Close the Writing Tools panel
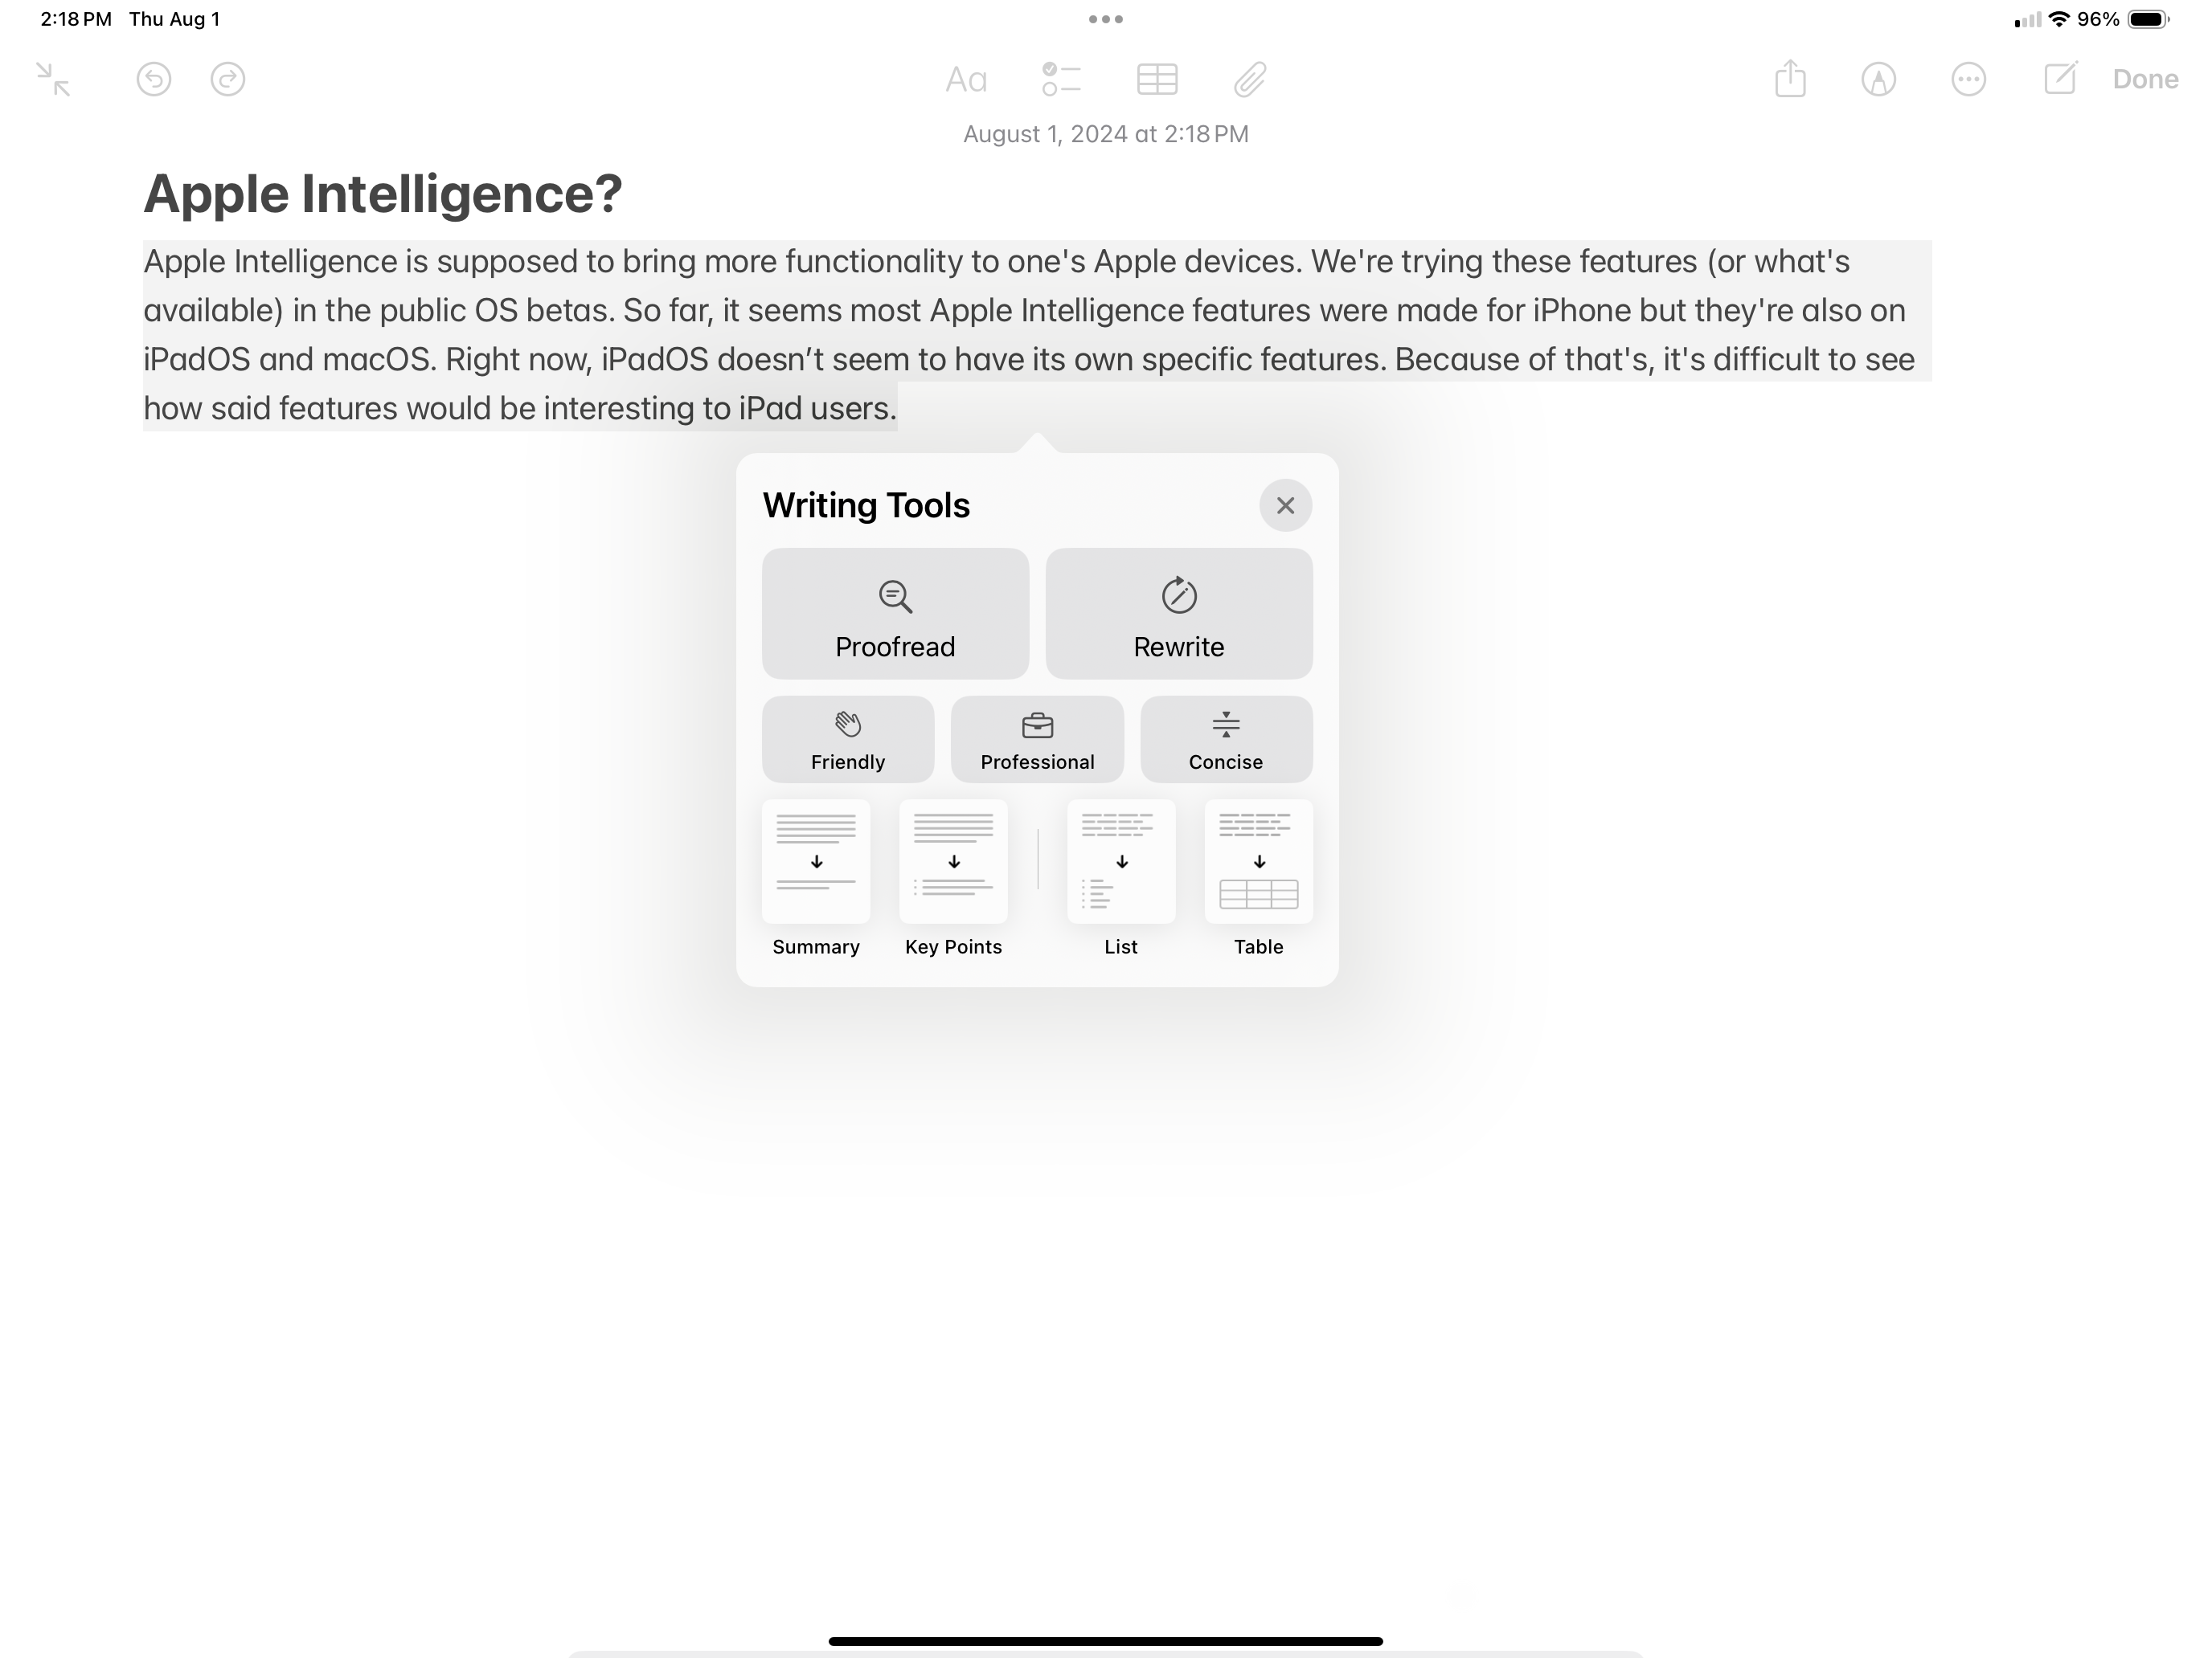 [x=1285, y=505]
